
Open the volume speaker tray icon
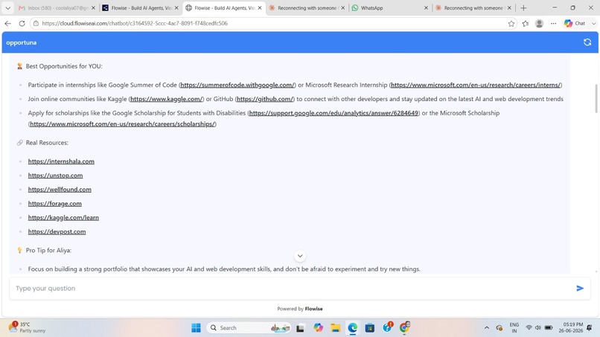(x=537, y=328)
